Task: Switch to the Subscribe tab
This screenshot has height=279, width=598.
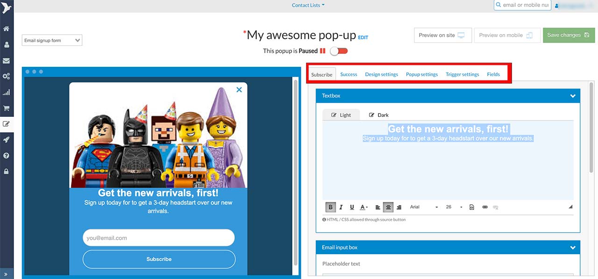Action: tap(322, 75)
